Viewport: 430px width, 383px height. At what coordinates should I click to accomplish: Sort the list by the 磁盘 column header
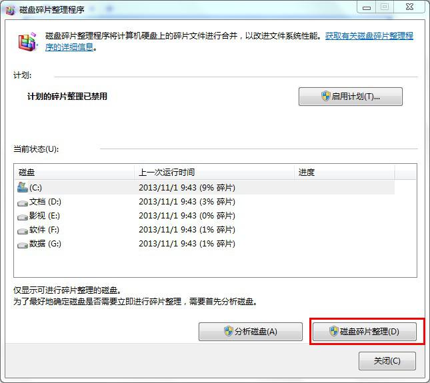pyautogui.click(x=73, y=173)
